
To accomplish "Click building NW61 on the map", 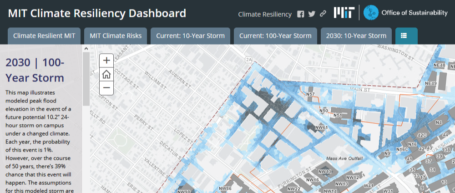I will click(x=321, y=127).
